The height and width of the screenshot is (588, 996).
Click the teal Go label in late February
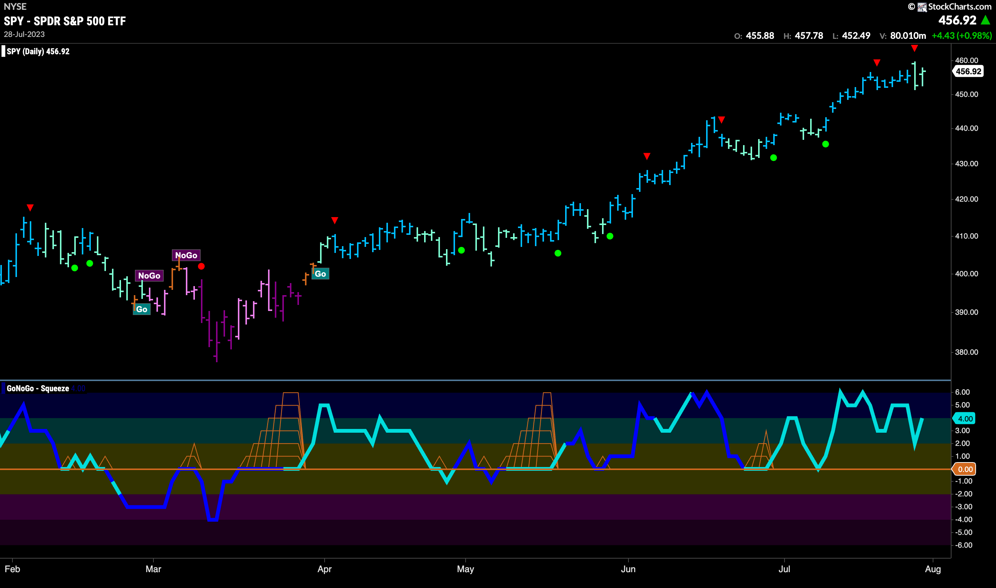[x=142, y=309]
